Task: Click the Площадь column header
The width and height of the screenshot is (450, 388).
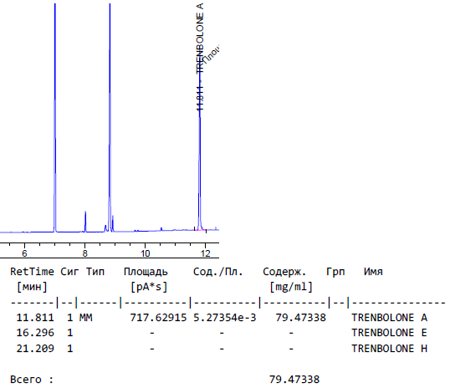Action: click(146, 272)
